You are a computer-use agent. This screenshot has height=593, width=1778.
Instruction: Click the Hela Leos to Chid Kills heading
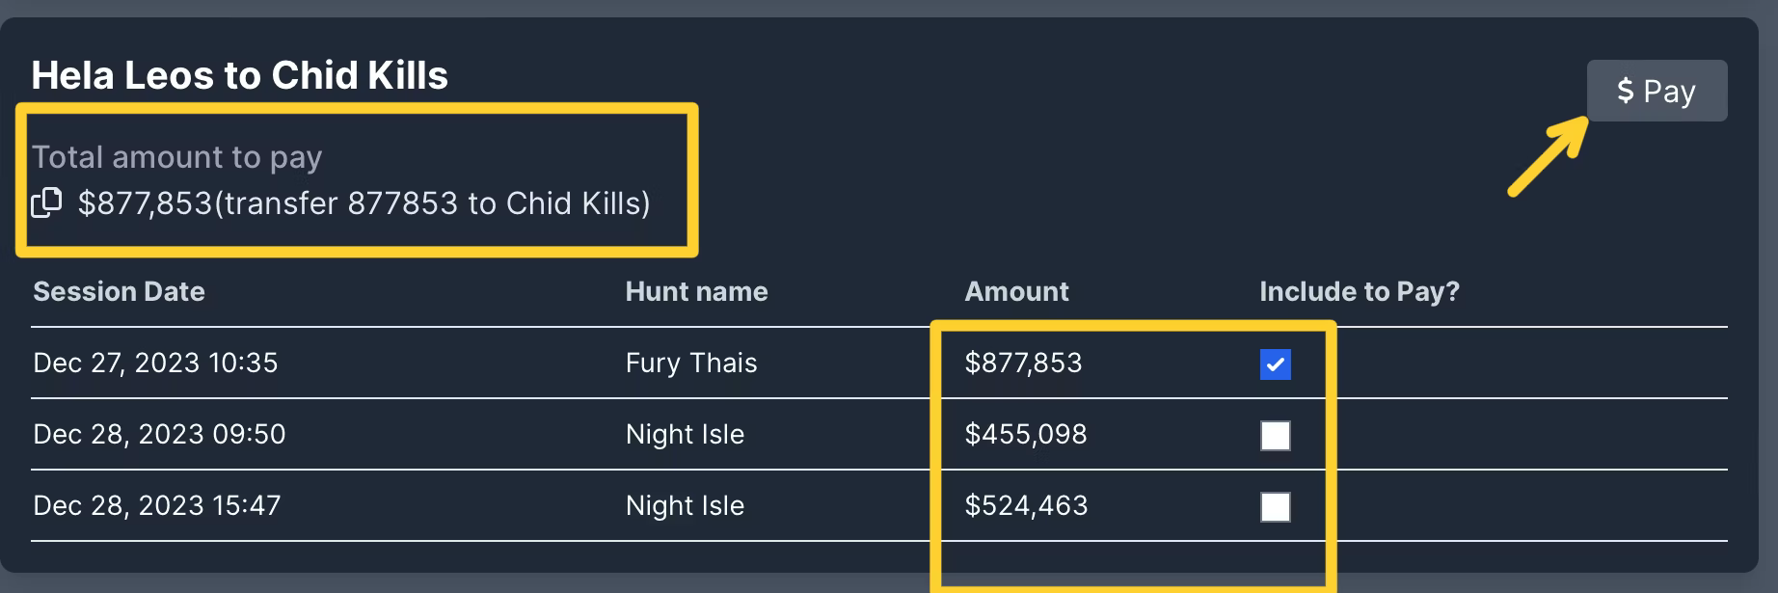pos(240,75)
